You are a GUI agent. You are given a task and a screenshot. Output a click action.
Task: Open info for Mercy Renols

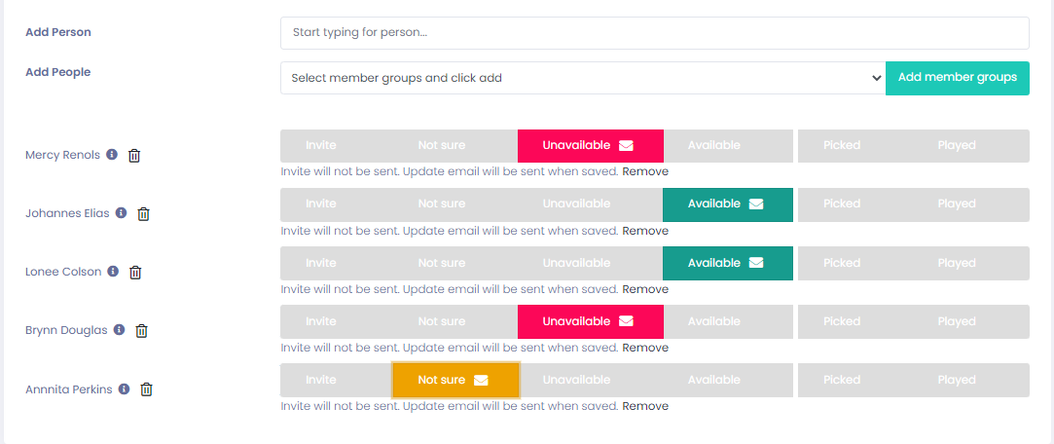point(112,154)
